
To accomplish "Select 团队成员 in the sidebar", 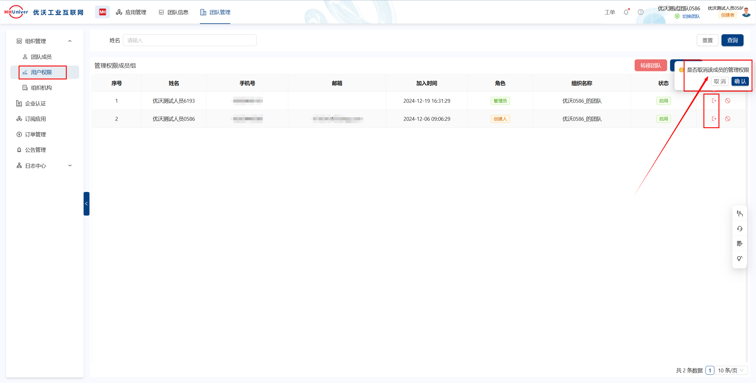I will point(41,57).
